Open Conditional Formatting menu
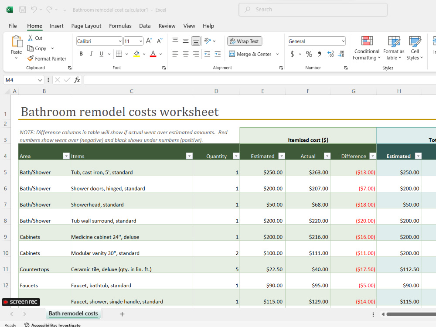 coord(367,48)
